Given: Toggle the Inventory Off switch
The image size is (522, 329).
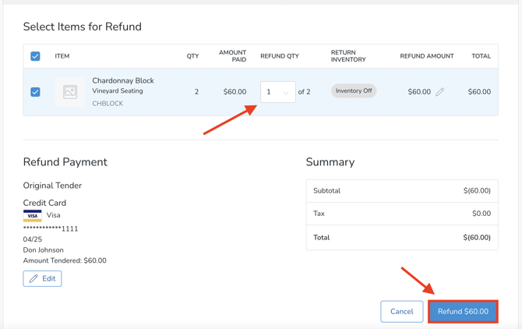Looking at the screenshot, I should pyautogui.click(x=354, y=91).
